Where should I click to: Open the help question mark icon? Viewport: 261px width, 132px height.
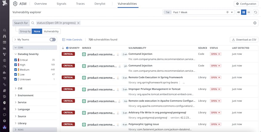[5, 121]
